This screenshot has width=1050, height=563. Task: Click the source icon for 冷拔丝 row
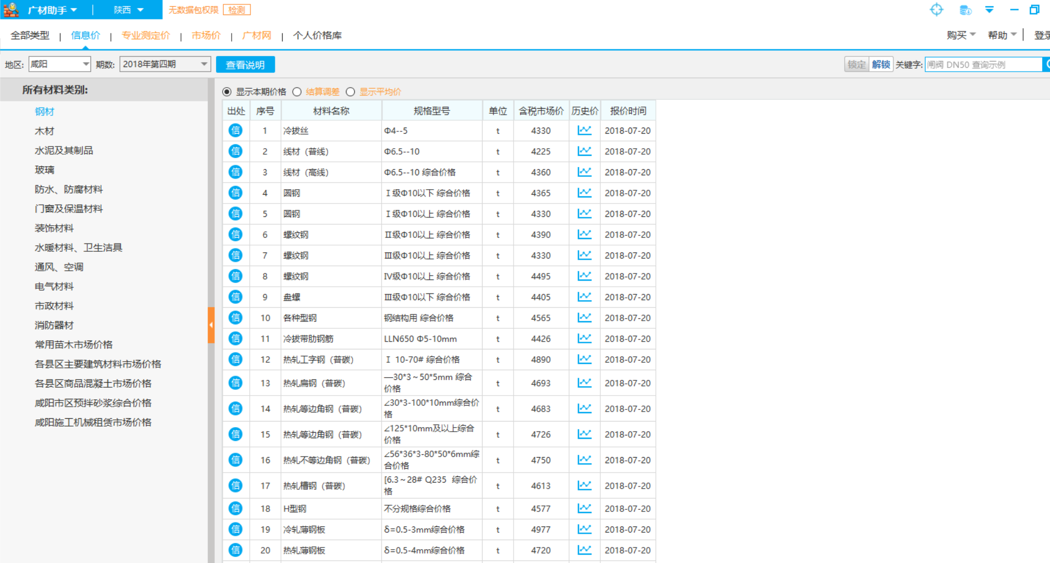coord(235,130)
